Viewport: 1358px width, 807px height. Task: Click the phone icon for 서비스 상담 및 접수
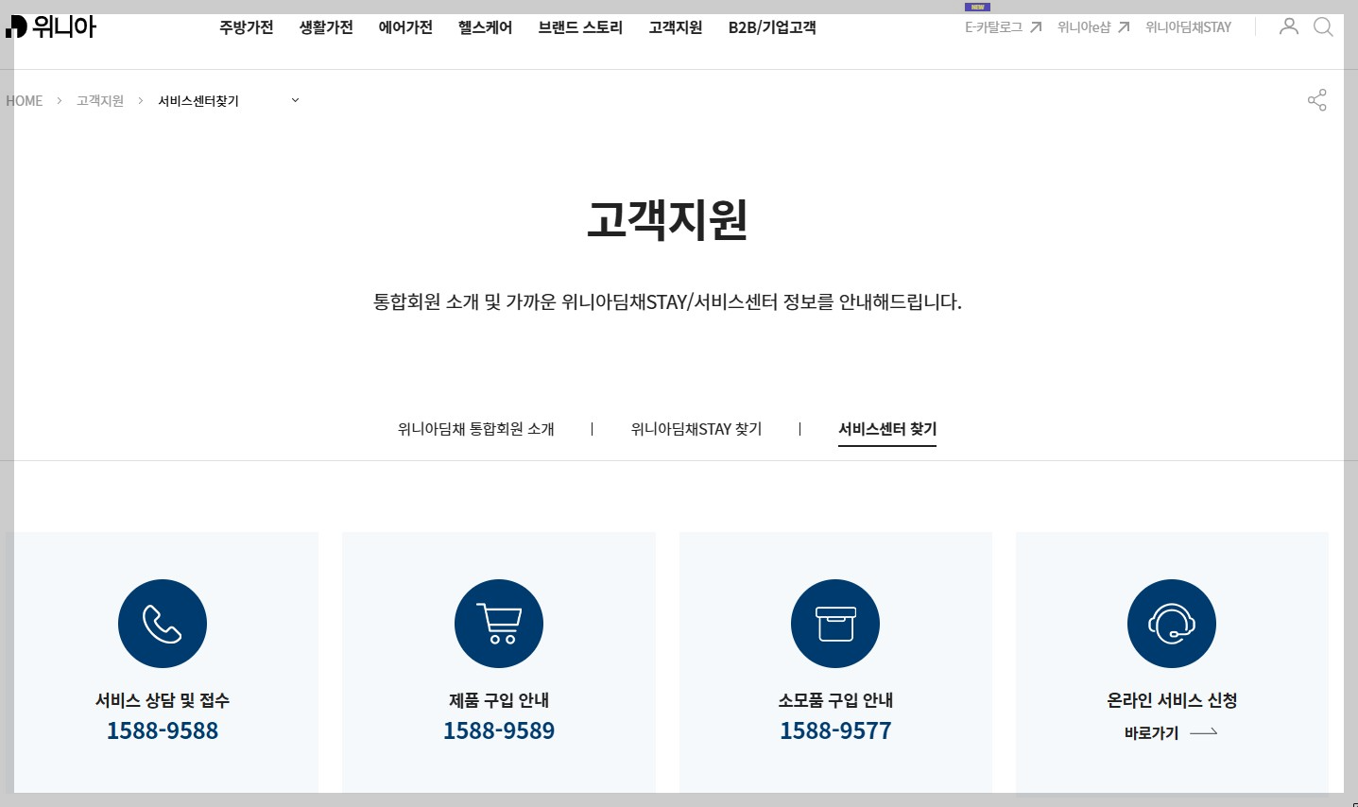coord(163,624)
